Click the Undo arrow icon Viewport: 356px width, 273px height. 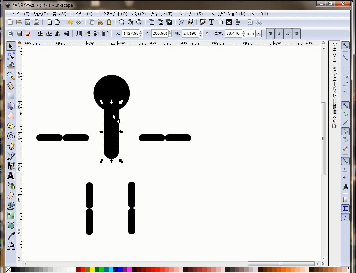70,22
